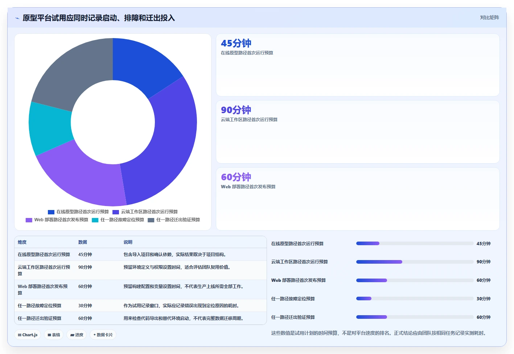The image size is (514, 354).
Task: Click the Chart.js chip
Action: click(28, 335)
